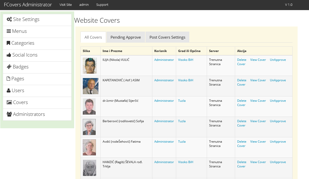Delete Cover for ILIJA VULIĆ
This screenshot has height=179, width=309.
(x=242, y=62)
